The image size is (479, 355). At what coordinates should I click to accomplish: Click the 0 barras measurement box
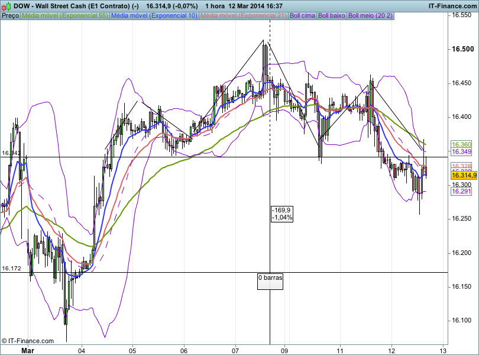coord(270,281)
